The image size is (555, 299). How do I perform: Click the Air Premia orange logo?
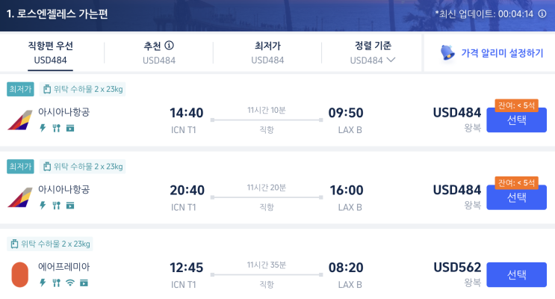(x=19, y=274)
